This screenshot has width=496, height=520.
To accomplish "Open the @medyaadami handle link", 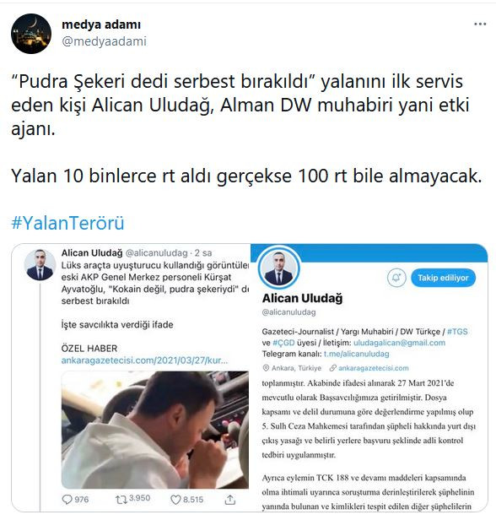I will click(x=104, y=41).
